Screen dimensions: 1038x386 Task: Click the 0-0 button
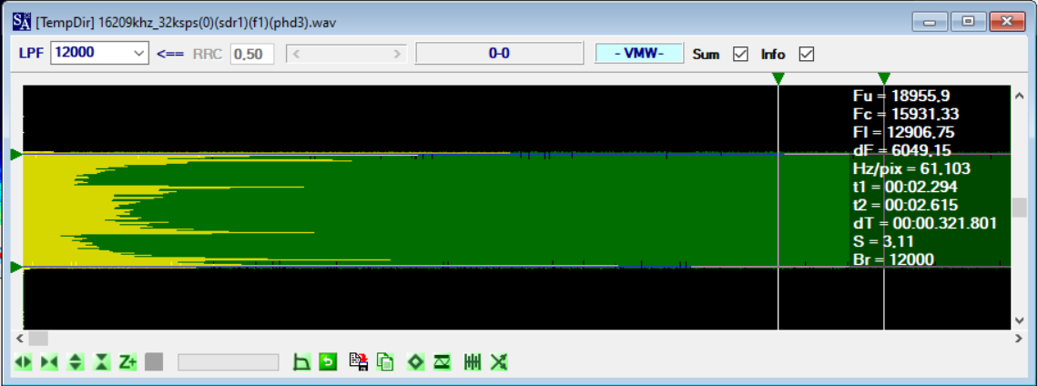[x=498, y=54]
